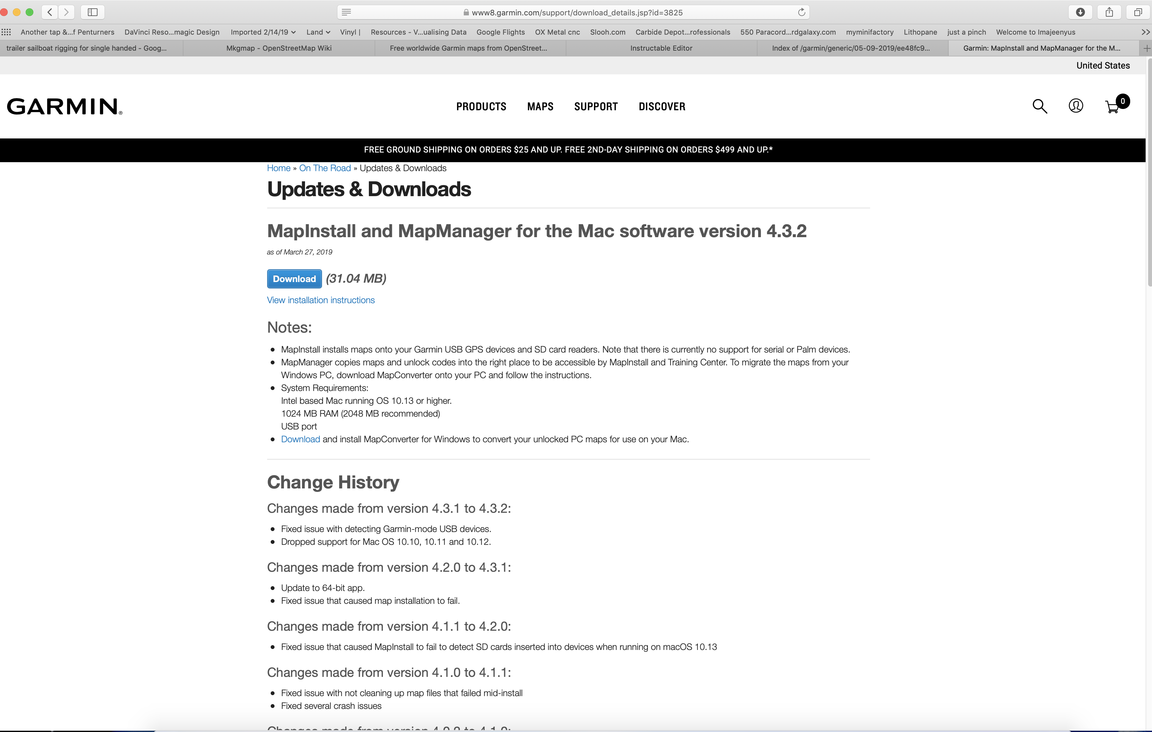Image resolution: width=1152 pixels, height=732 pixels.
Task: Open View installation instructions link
Action: click(x=320, y=300)
